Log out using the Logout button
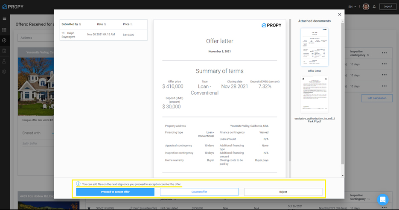 387,7
